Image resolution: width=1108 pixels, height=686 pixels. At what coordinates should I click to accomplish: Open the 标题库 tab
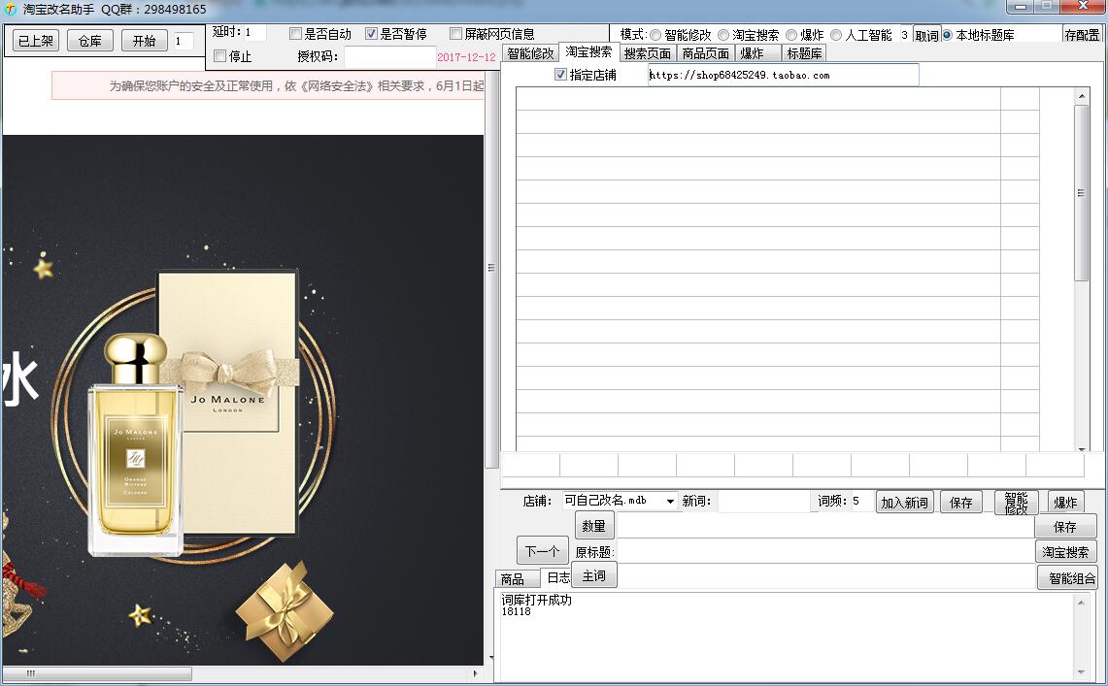click(804, 53)
